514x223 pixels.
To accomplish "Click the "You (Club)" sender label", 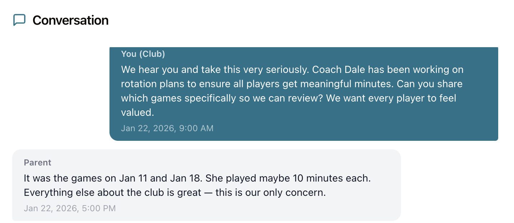I will pyautogui.click(x=143, y=54).
